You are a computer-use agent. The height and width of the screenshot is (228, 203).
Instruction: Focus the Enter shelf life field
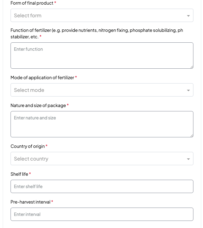pos(102,187)
